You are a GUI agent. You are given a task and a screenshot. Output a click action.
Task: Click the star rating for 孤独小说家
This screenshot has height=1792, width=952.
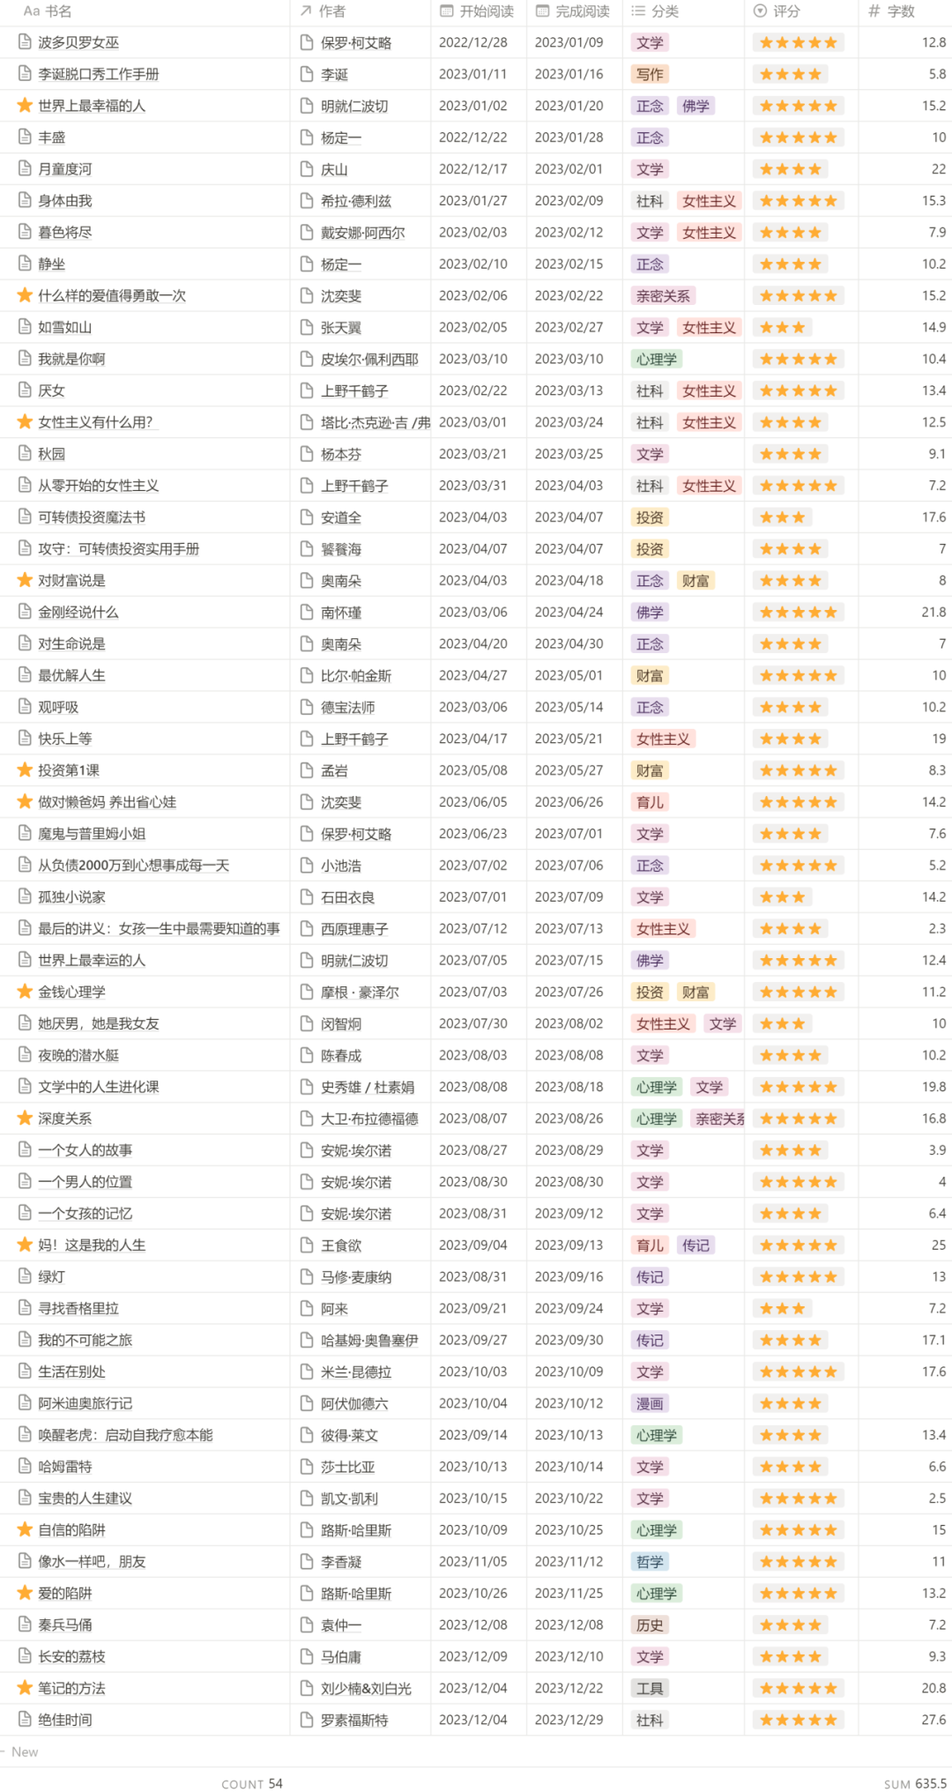tap(783, 897)
